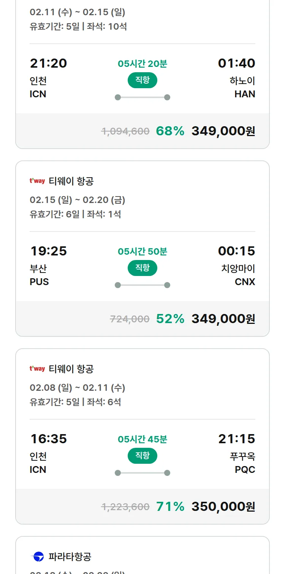Click the 68% discount label
The height and width of the screenshot is (574, 285).
coord(170,131)
